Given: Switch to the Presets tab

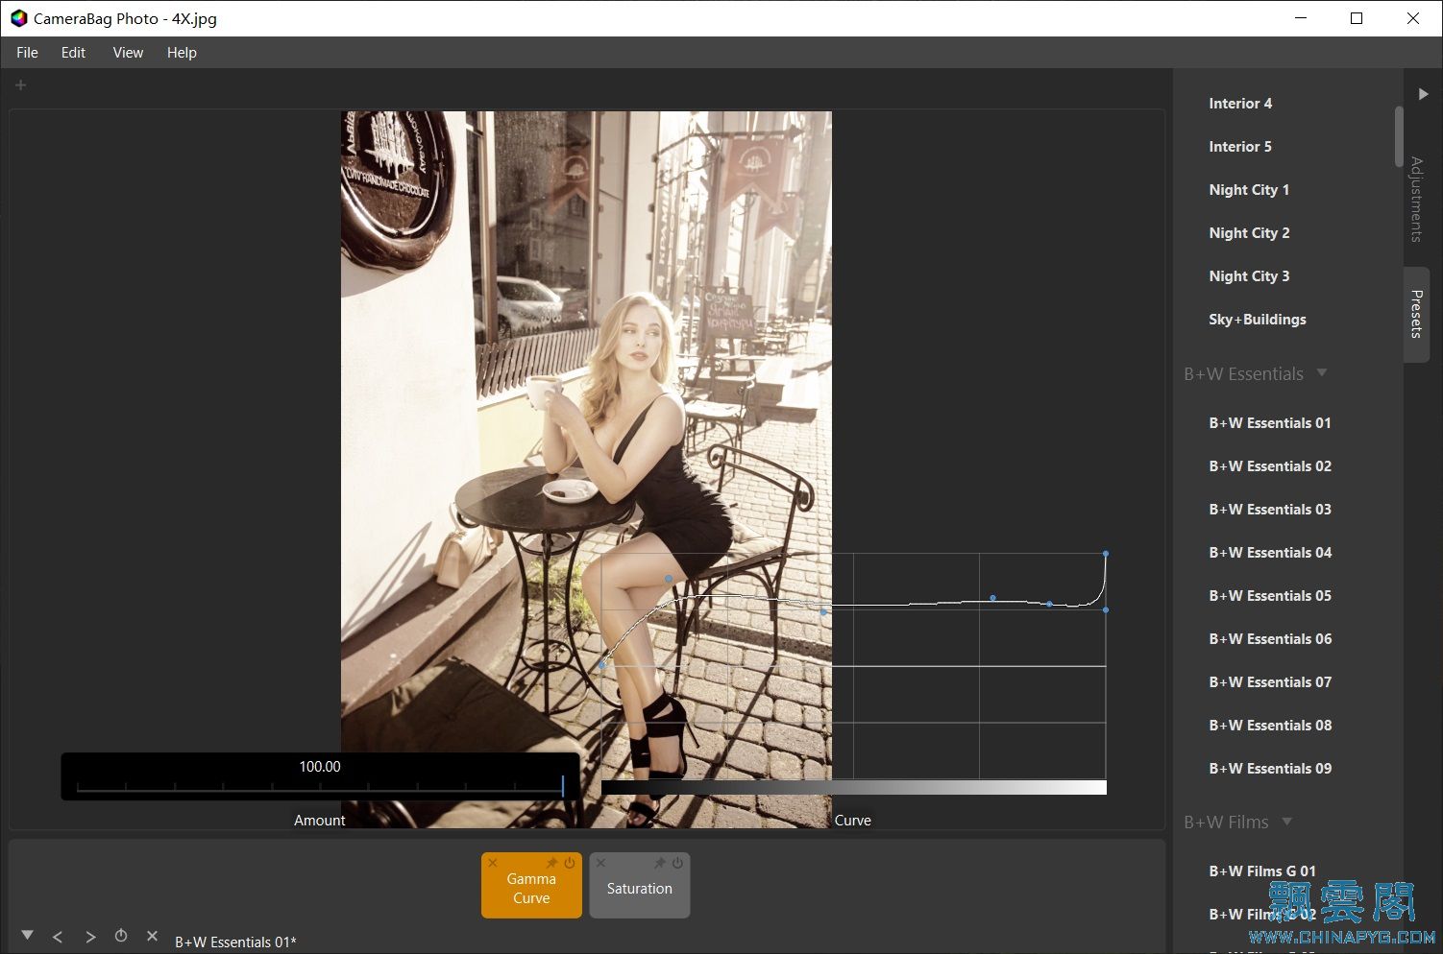Looking at the screenshot, I should click(1416, 314).
